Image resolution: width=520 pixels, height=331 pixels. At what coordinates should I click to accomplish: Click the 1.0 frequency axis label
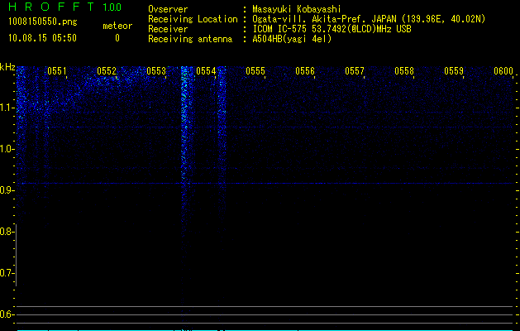[x=7, y=149]
